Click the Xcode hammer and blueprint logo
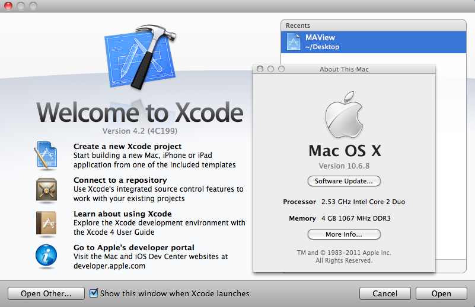The height and width of the screenshot is (307, 475). (x=141, y=57)
